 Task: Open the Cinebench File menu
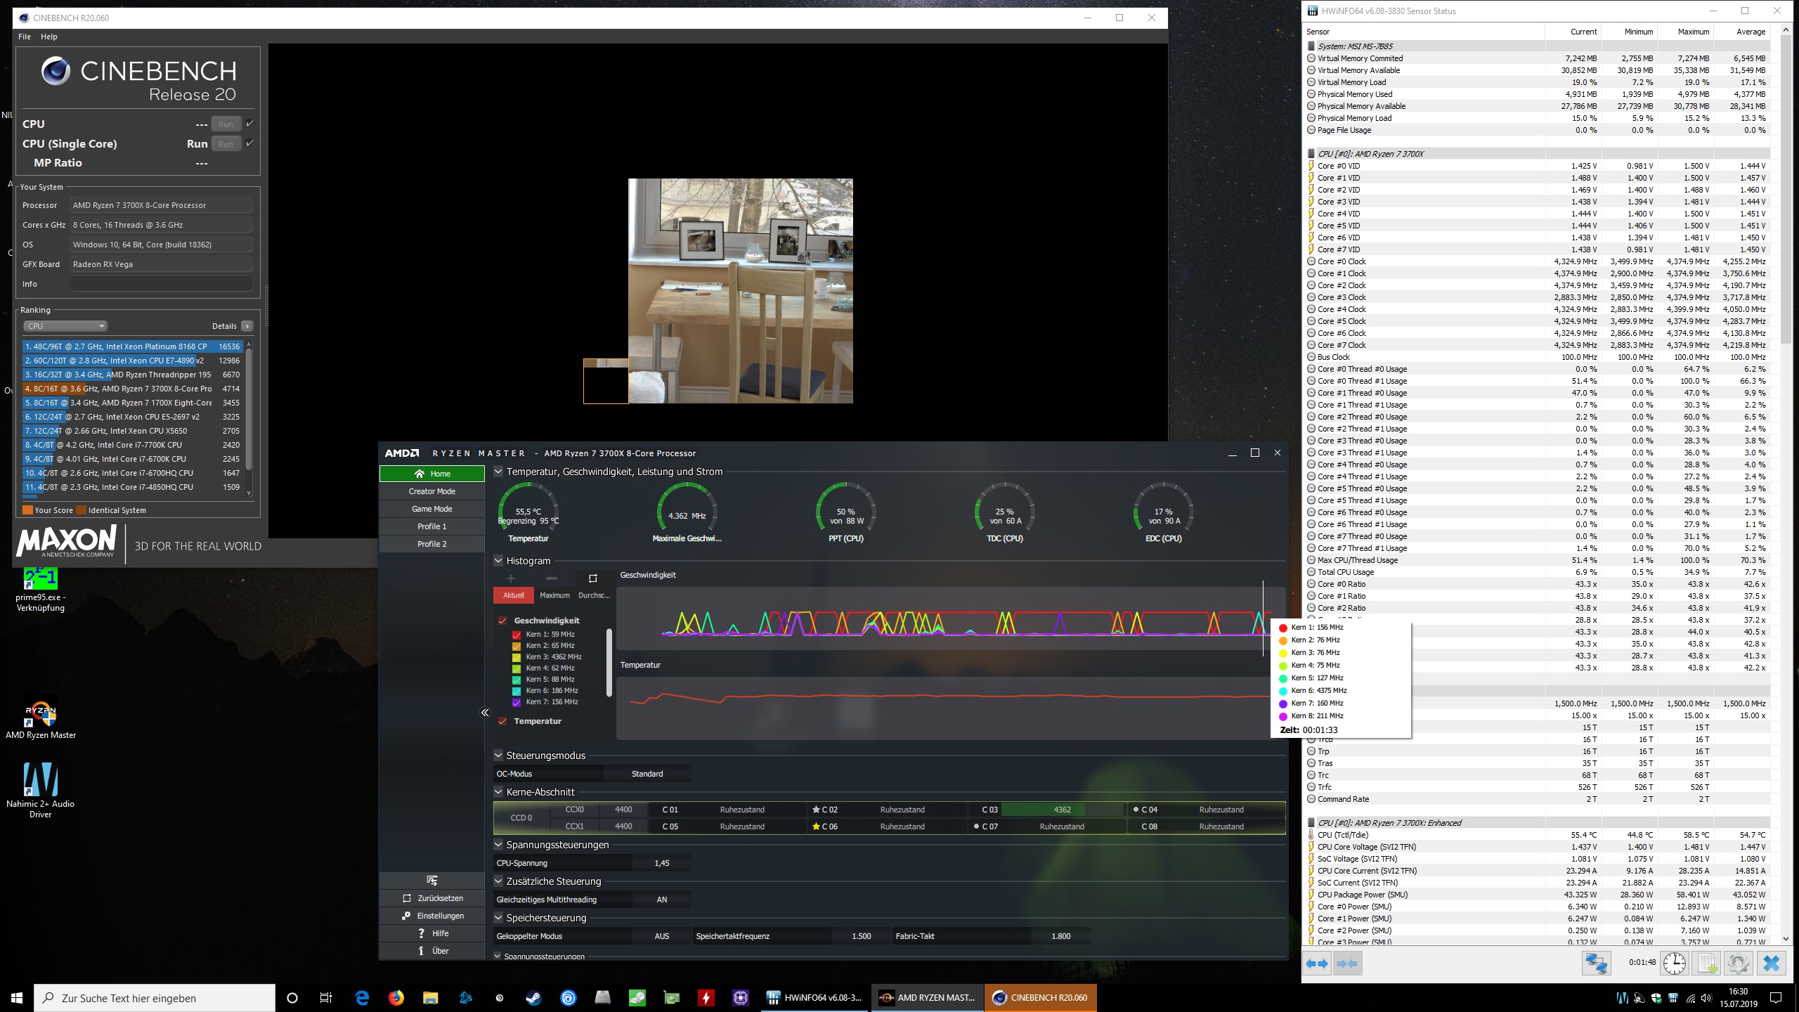25,37
